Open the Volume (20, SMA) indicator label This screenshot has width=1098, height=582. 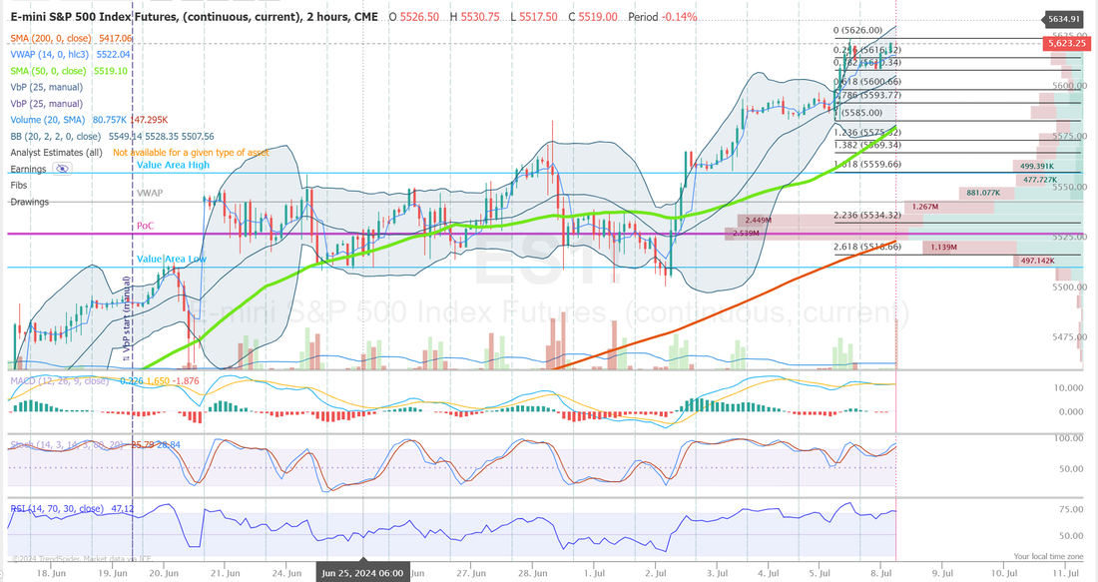(x=48, y=120)
